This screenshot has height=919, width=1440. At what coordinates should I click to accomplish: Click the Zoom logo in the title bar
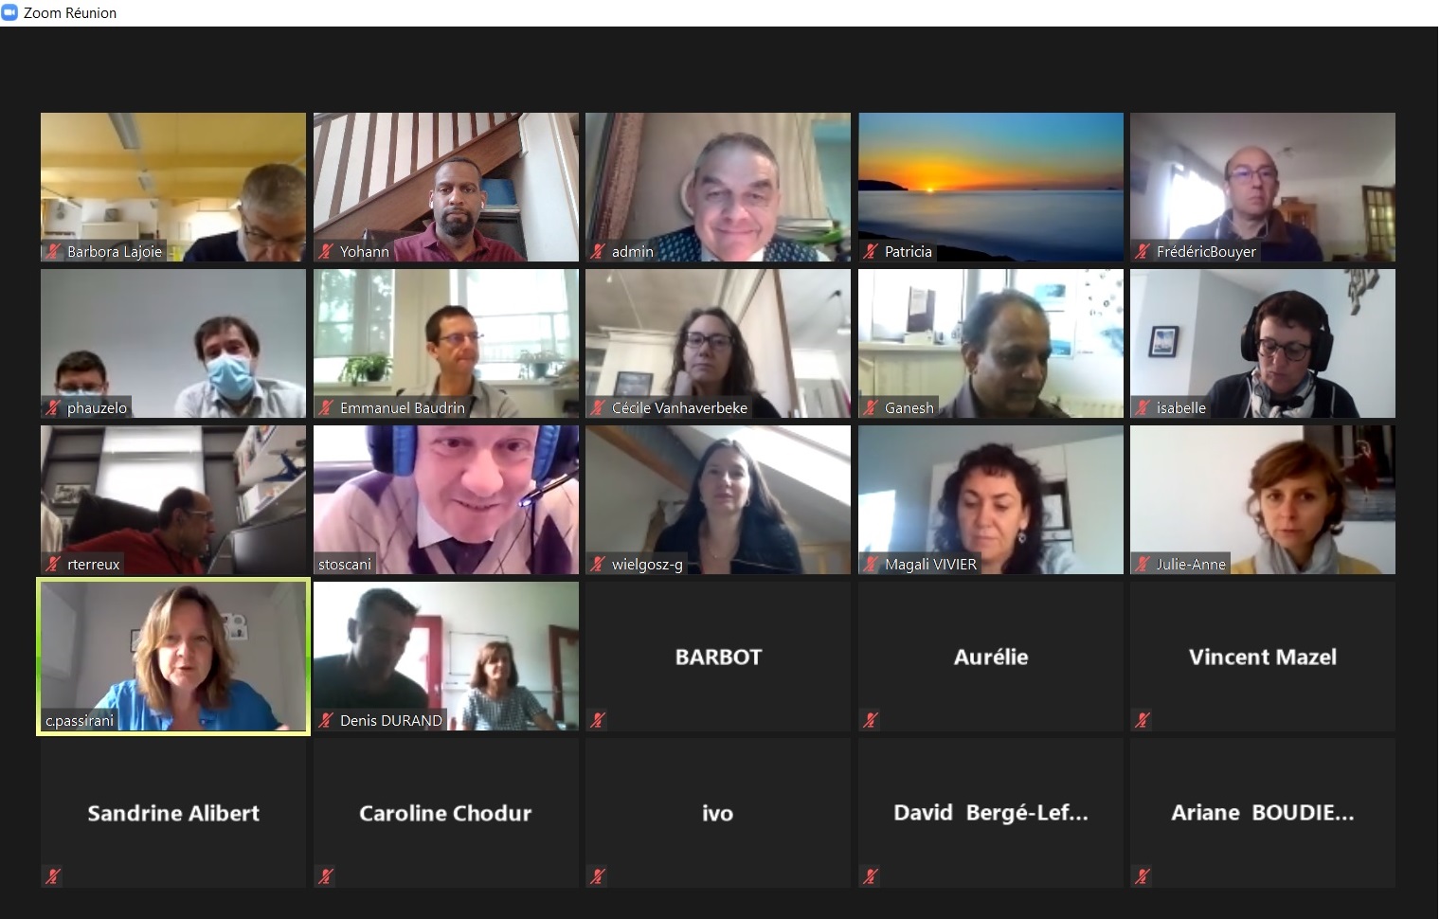[9, 12]
